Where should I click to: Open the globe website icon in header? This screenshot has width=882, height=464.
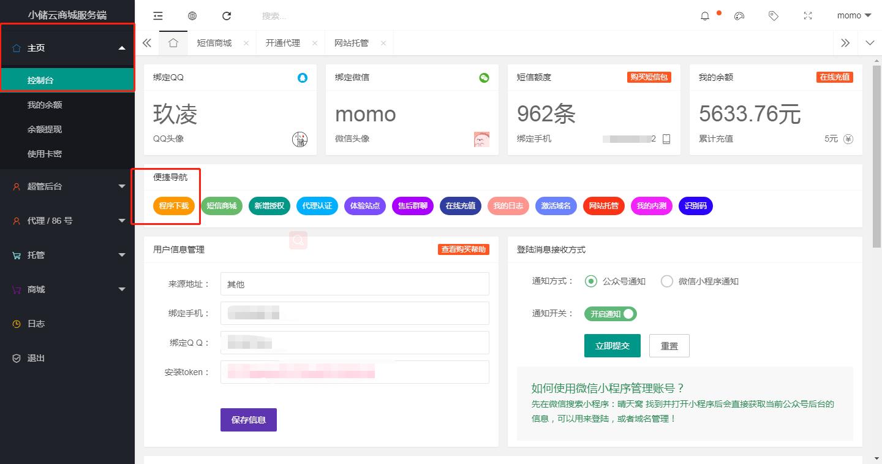[x=192, y=16]
